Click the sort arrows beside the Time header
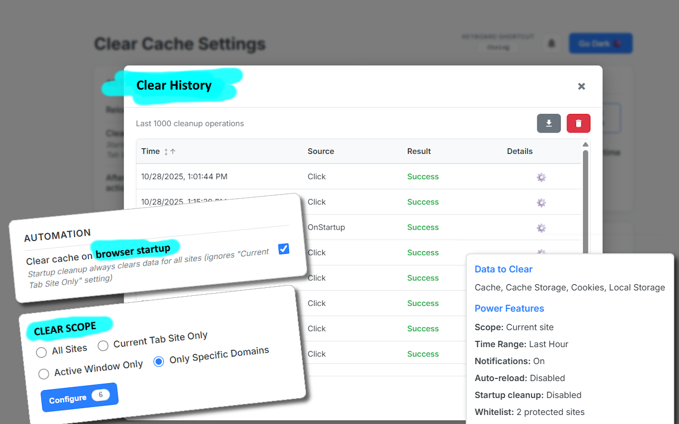 pos(169,152)
